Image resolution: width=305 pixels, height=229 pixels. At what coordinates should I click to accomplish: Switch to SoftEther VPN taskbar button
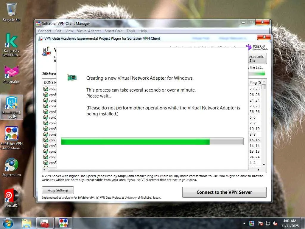(x=63, y=223)
